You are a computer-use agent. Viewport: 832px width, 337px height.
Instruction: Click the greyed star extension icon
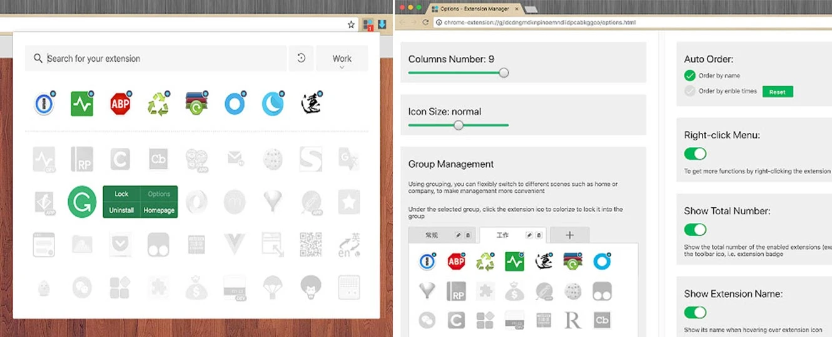tap(348, 202)
